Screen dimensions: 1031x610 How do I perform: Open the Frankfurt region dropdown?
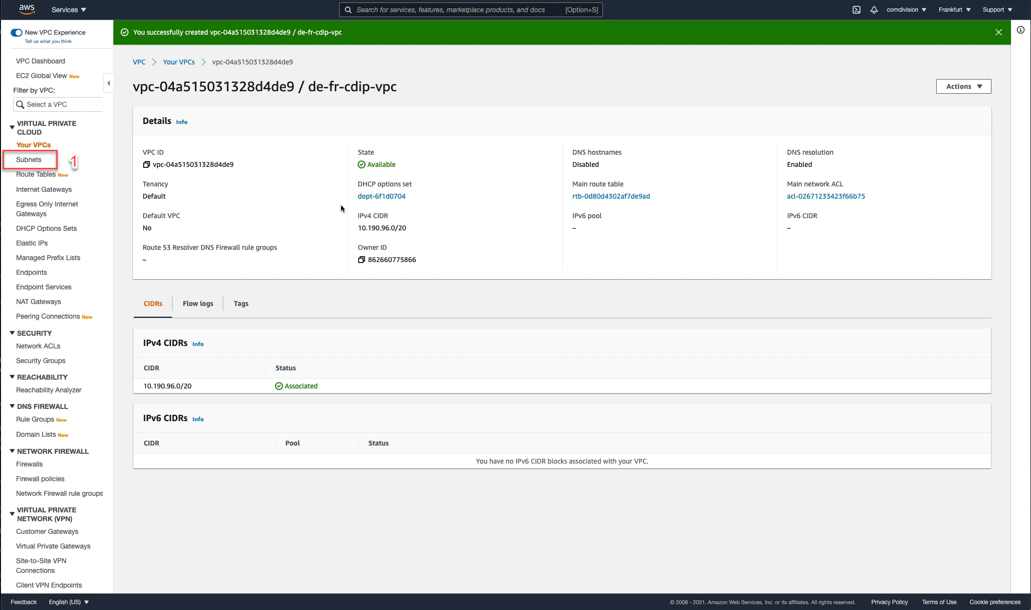tap(954, 10)
